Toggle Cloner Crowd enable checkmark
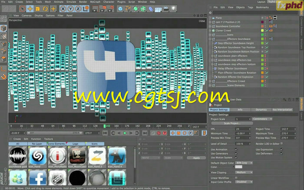The image size is (304, 190). click(267, 30)
